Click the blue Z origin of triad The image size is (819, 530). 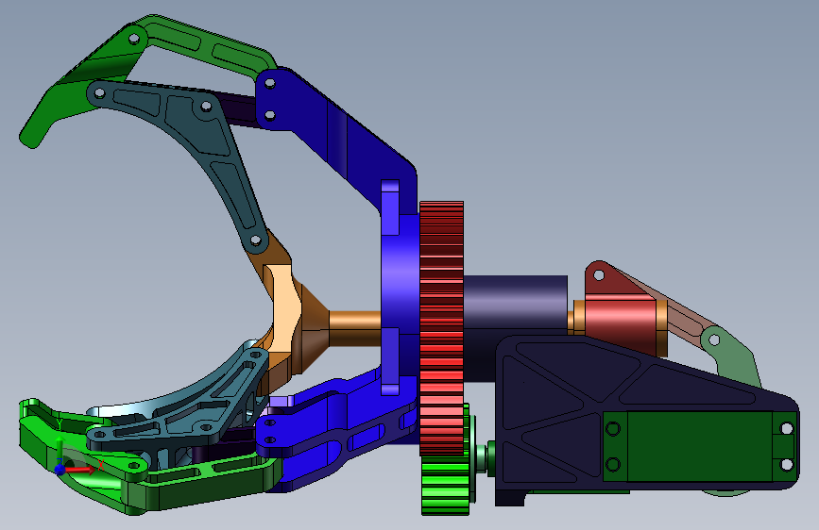click(60, 469)
